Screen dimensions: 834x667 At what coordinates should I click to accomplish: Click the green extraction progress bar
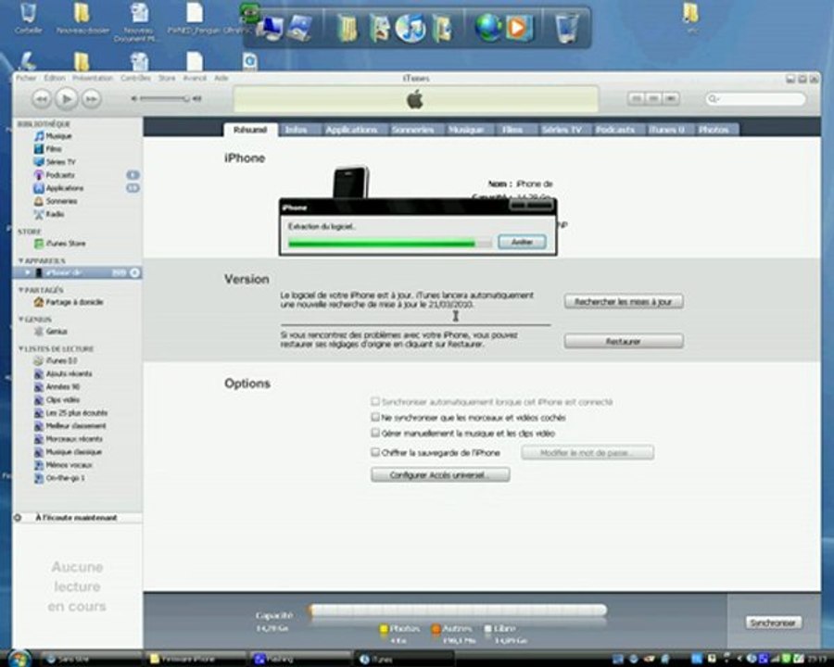pyautogui.click(x=390, y=244)
